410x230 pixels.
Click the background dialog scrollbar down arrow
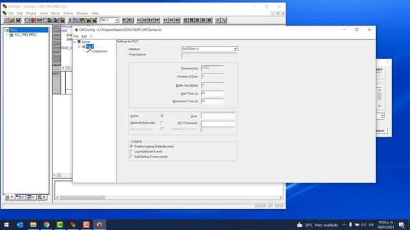click(379, 106)
